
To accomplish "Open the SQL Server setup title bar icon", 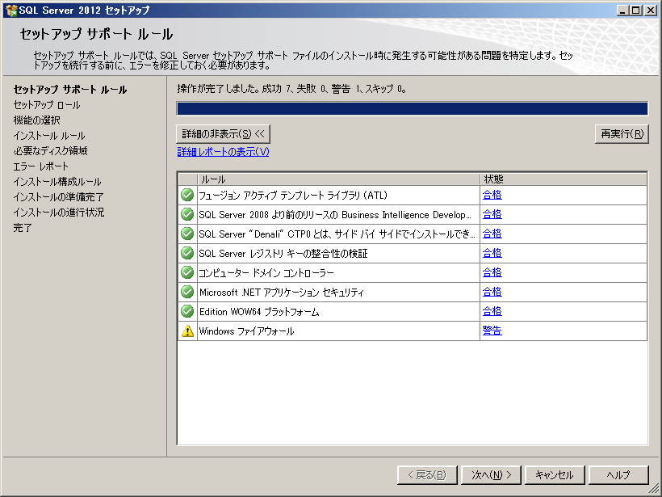I will pos(10,11).
